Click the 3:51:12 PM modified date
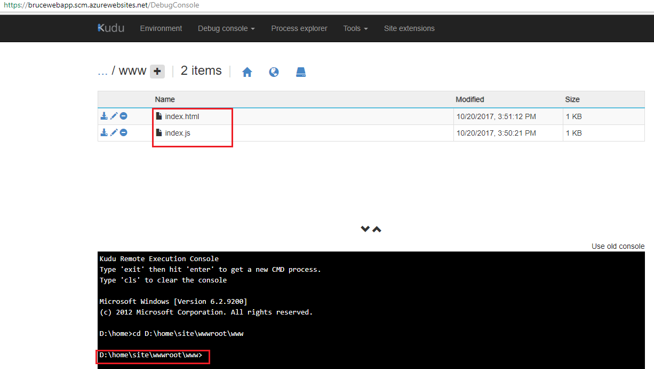The height and width of the screenshot is (369, 654). pyautogui.click(x=496, y=116)
